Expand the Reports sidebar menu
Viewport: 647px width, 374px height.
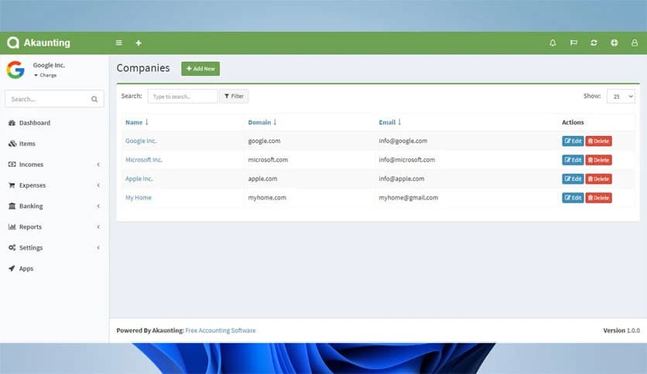point(54,227)
